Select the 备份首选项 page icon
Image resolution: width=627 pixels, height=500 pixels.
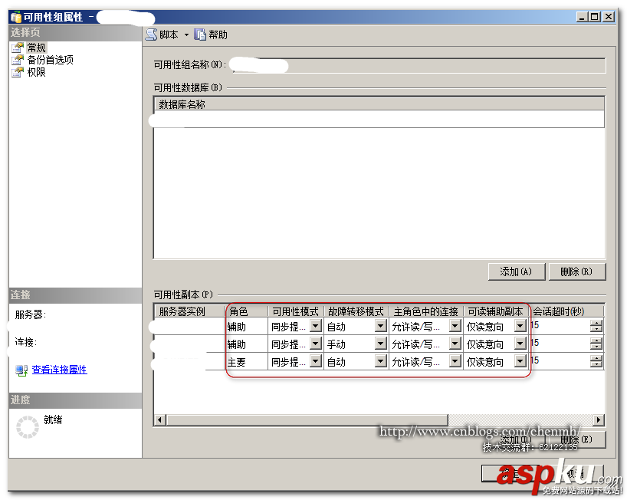pyautogui.click(x=17, y=60)
